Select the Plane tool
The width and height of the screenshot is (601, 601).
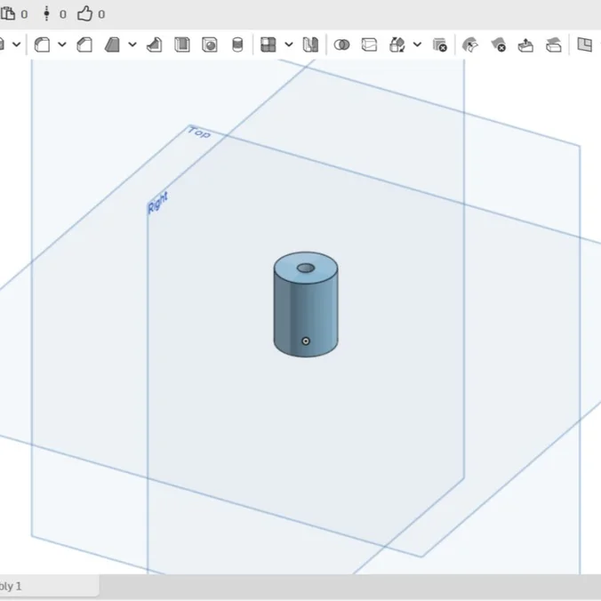[585, 44]
